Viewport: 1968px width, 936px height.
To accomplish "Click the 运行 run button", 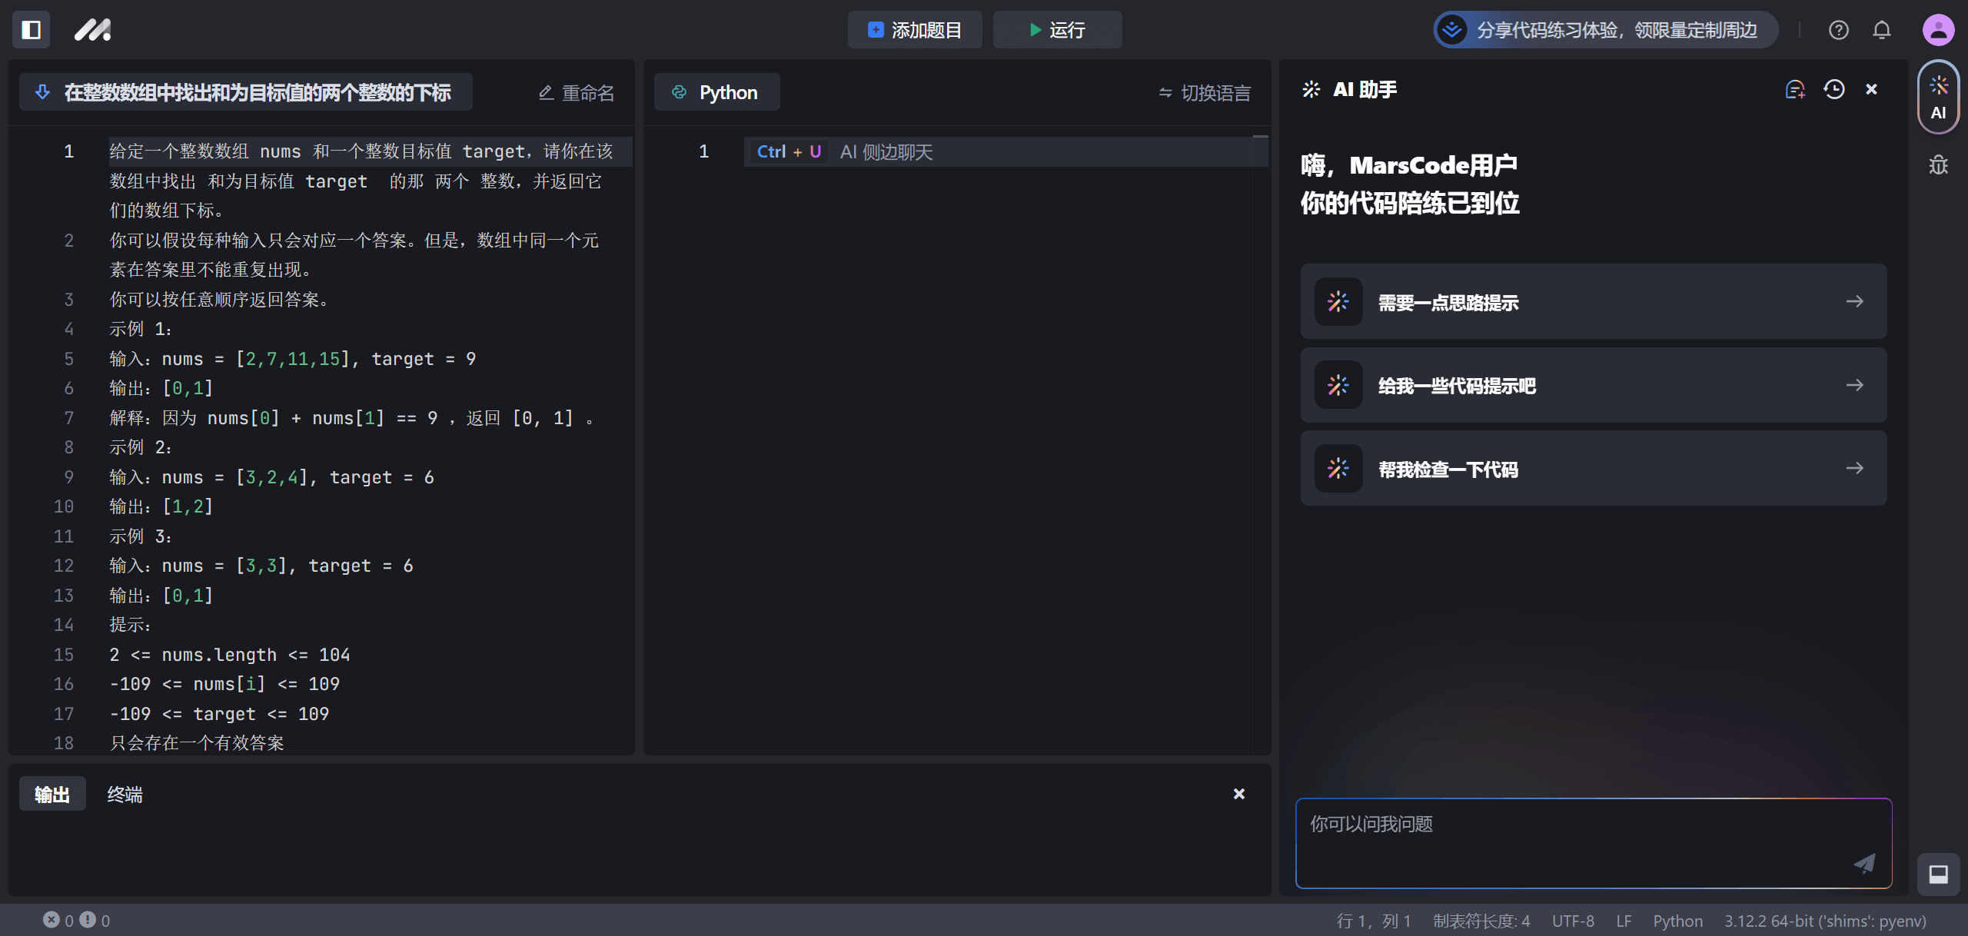I will [x=1057, y=30].
